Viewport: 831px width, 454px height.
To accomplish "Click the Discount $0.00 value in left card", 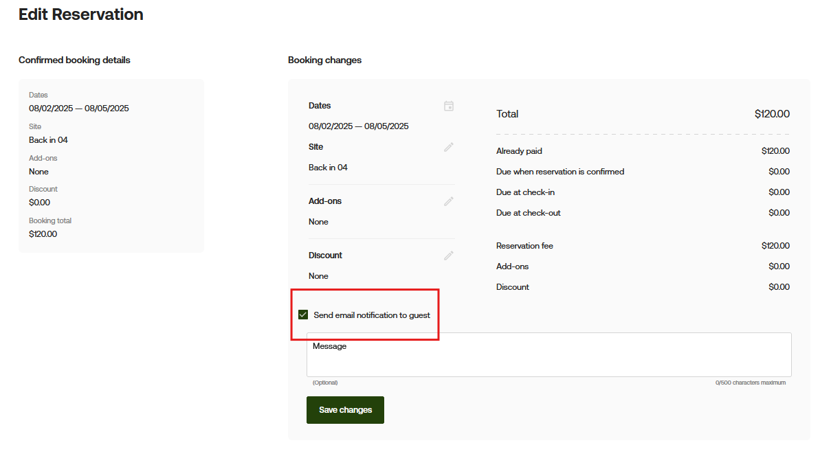I will point(39,203).
